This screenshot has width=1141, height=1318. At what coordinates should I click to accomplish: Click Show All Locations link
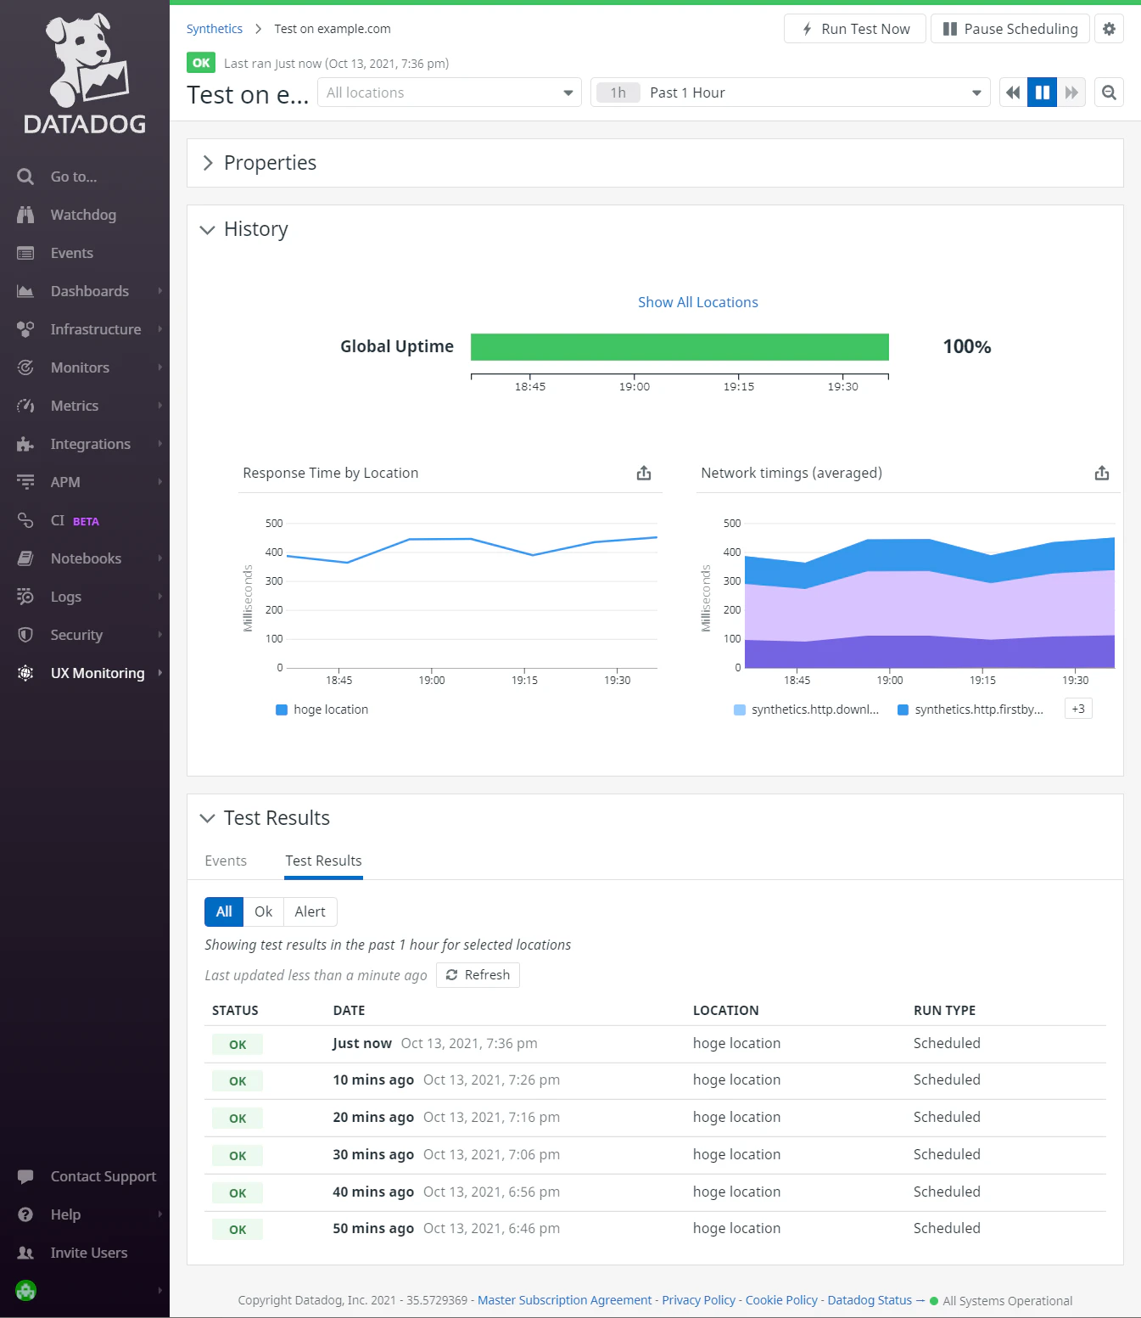[698, 302]
